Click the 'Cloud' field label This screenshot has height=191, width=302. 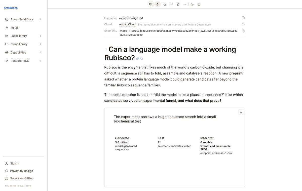(108, 24)
